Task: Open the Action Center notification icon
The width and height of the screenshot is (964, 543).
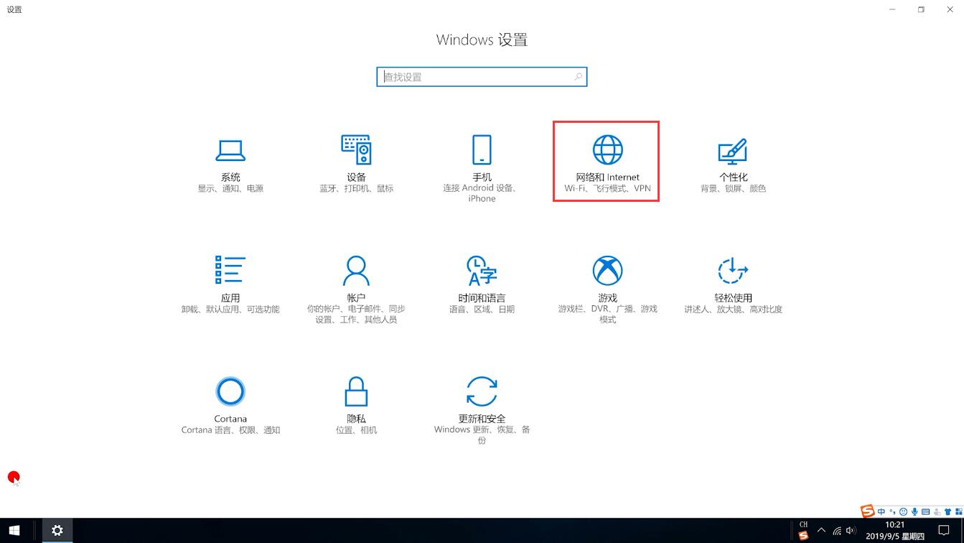Action: click(944, 531)
